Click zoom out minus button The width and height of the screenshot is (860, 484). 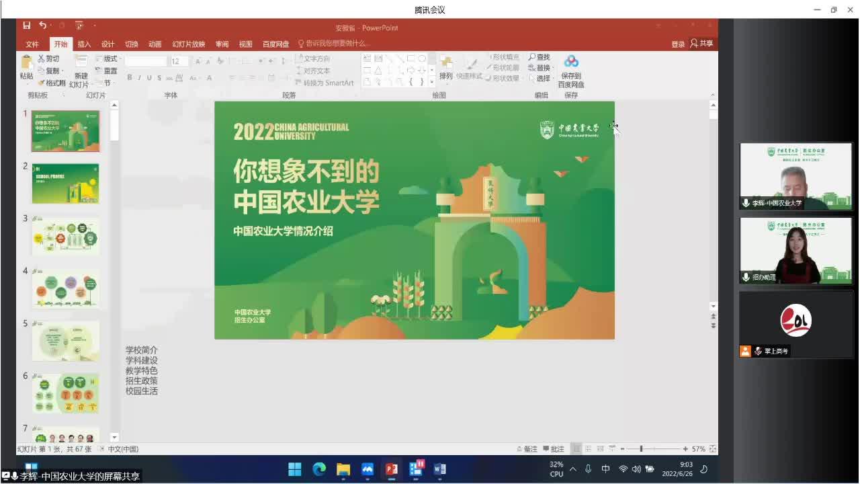(x=622, y=449)
